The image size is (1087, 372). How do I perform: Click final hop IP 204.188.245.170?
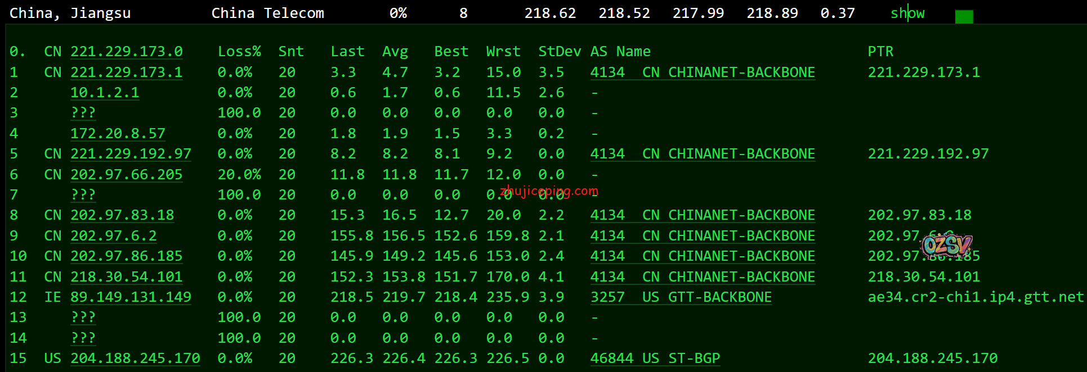tap(135, 359)
